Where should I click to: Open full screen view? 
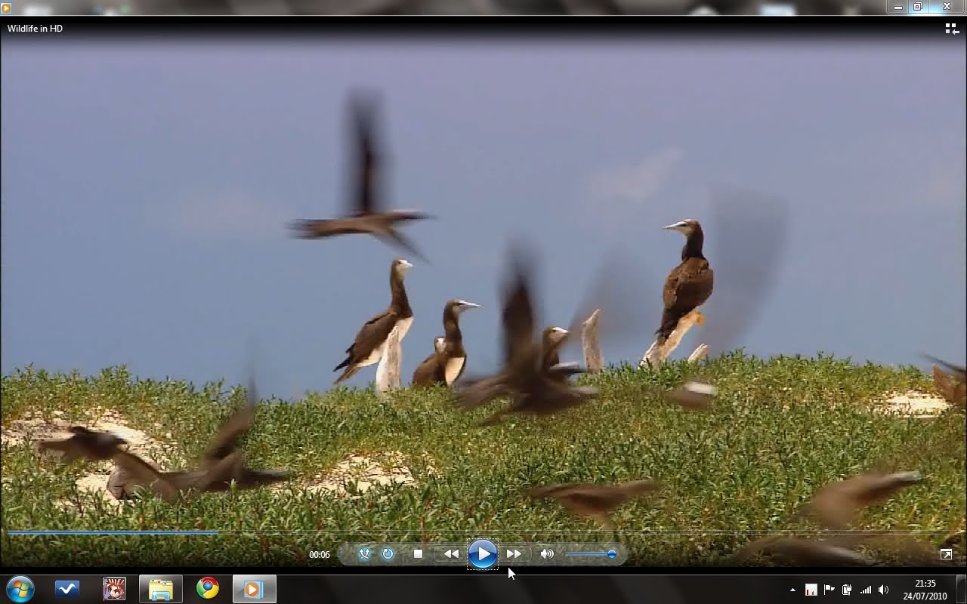click(946, 554)
